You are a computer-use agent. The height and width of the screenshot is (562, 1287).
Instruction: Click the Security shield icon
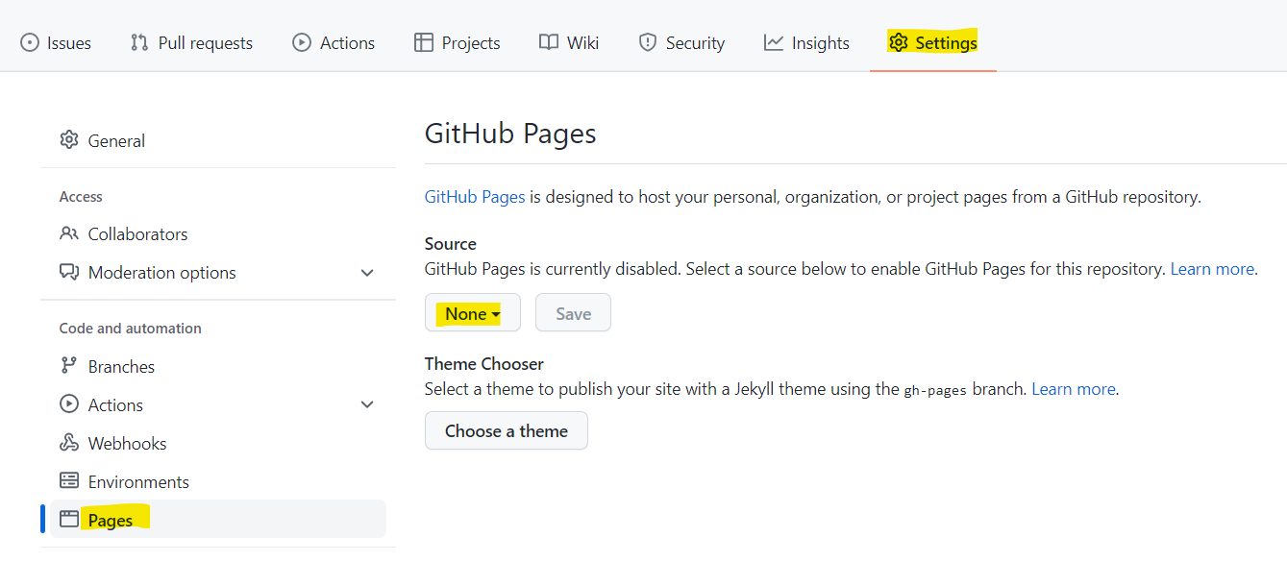click(648, 43)
